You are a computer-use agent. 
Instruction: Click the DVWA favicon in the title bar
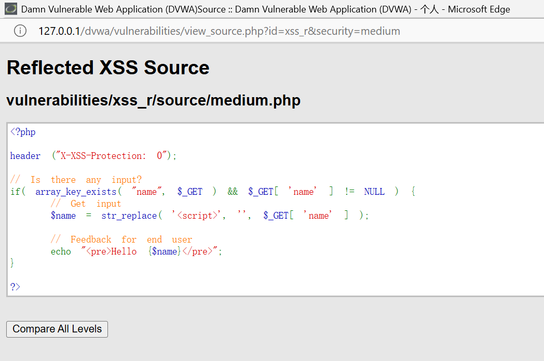point(11,9)
